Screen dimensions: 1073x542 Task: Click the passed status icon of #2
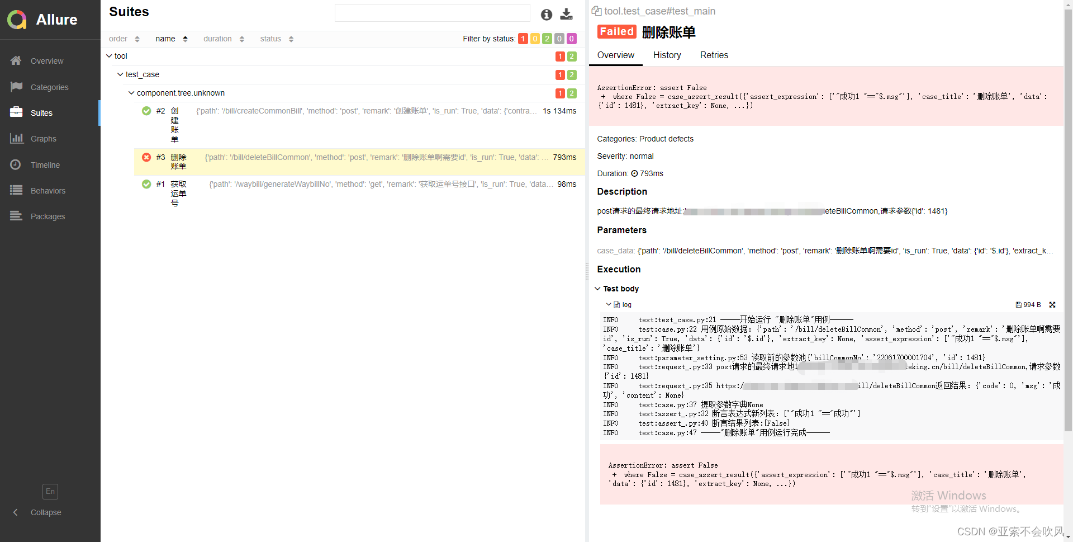pos(146,111)
